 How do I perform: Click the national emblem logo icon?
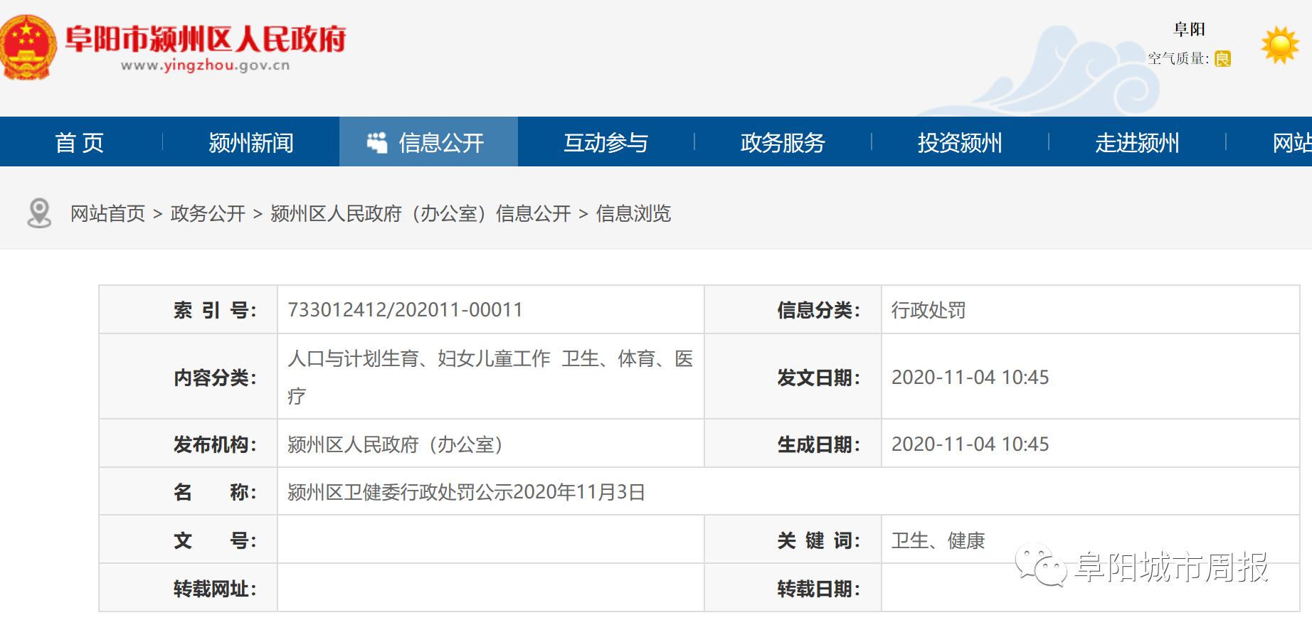coord(27,47)
